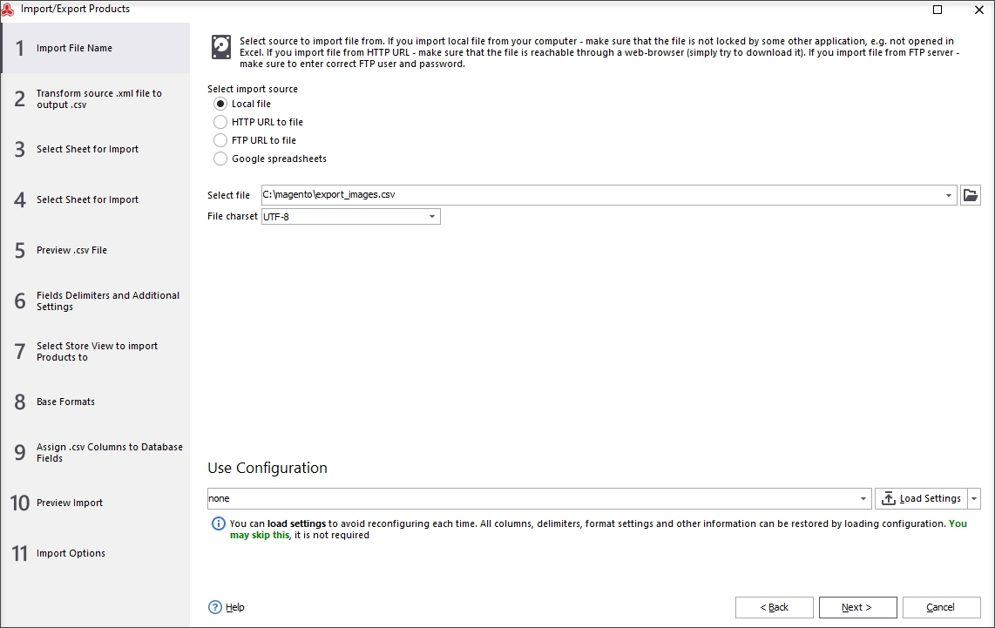Go to step 5 Preview .csv File
This screenshot has height=628, width=995.
[95, 251]
